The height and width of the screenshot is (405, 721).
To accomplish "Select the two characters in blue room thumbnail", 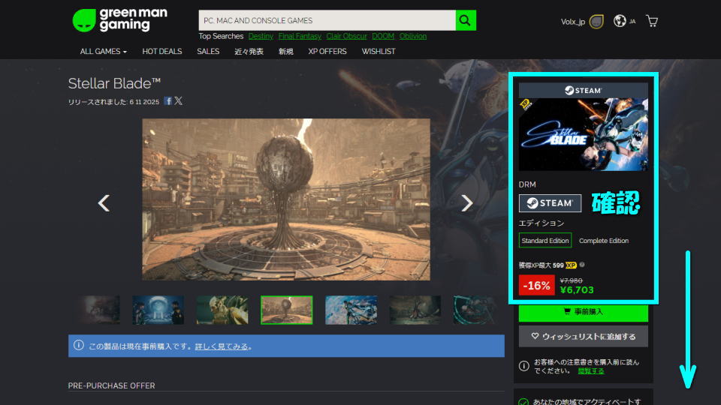I will click(x=158, y=310).
